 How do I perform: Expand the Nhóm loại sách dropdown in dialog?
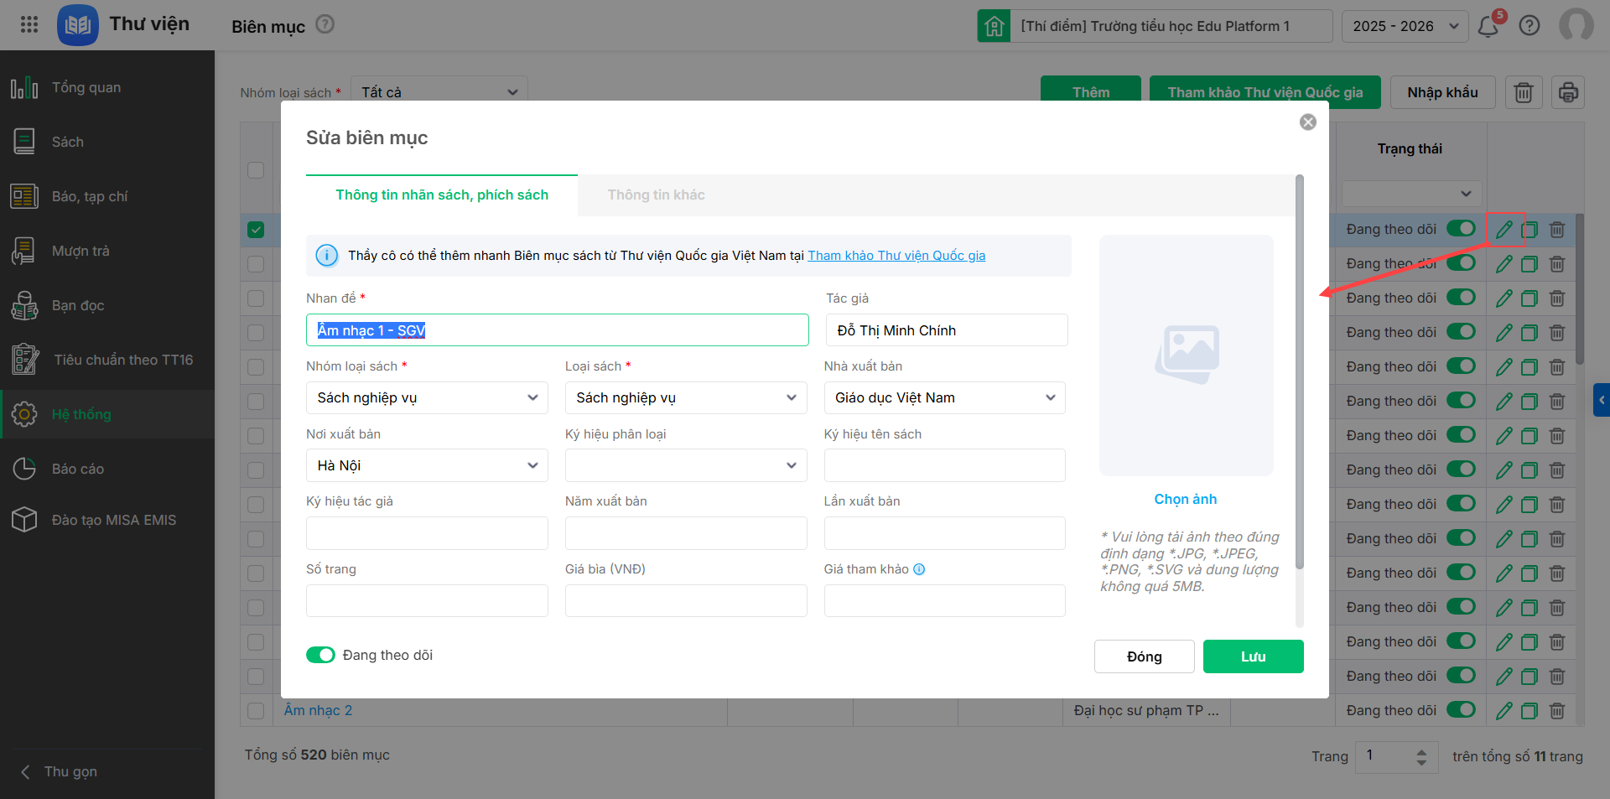point(427,398)
